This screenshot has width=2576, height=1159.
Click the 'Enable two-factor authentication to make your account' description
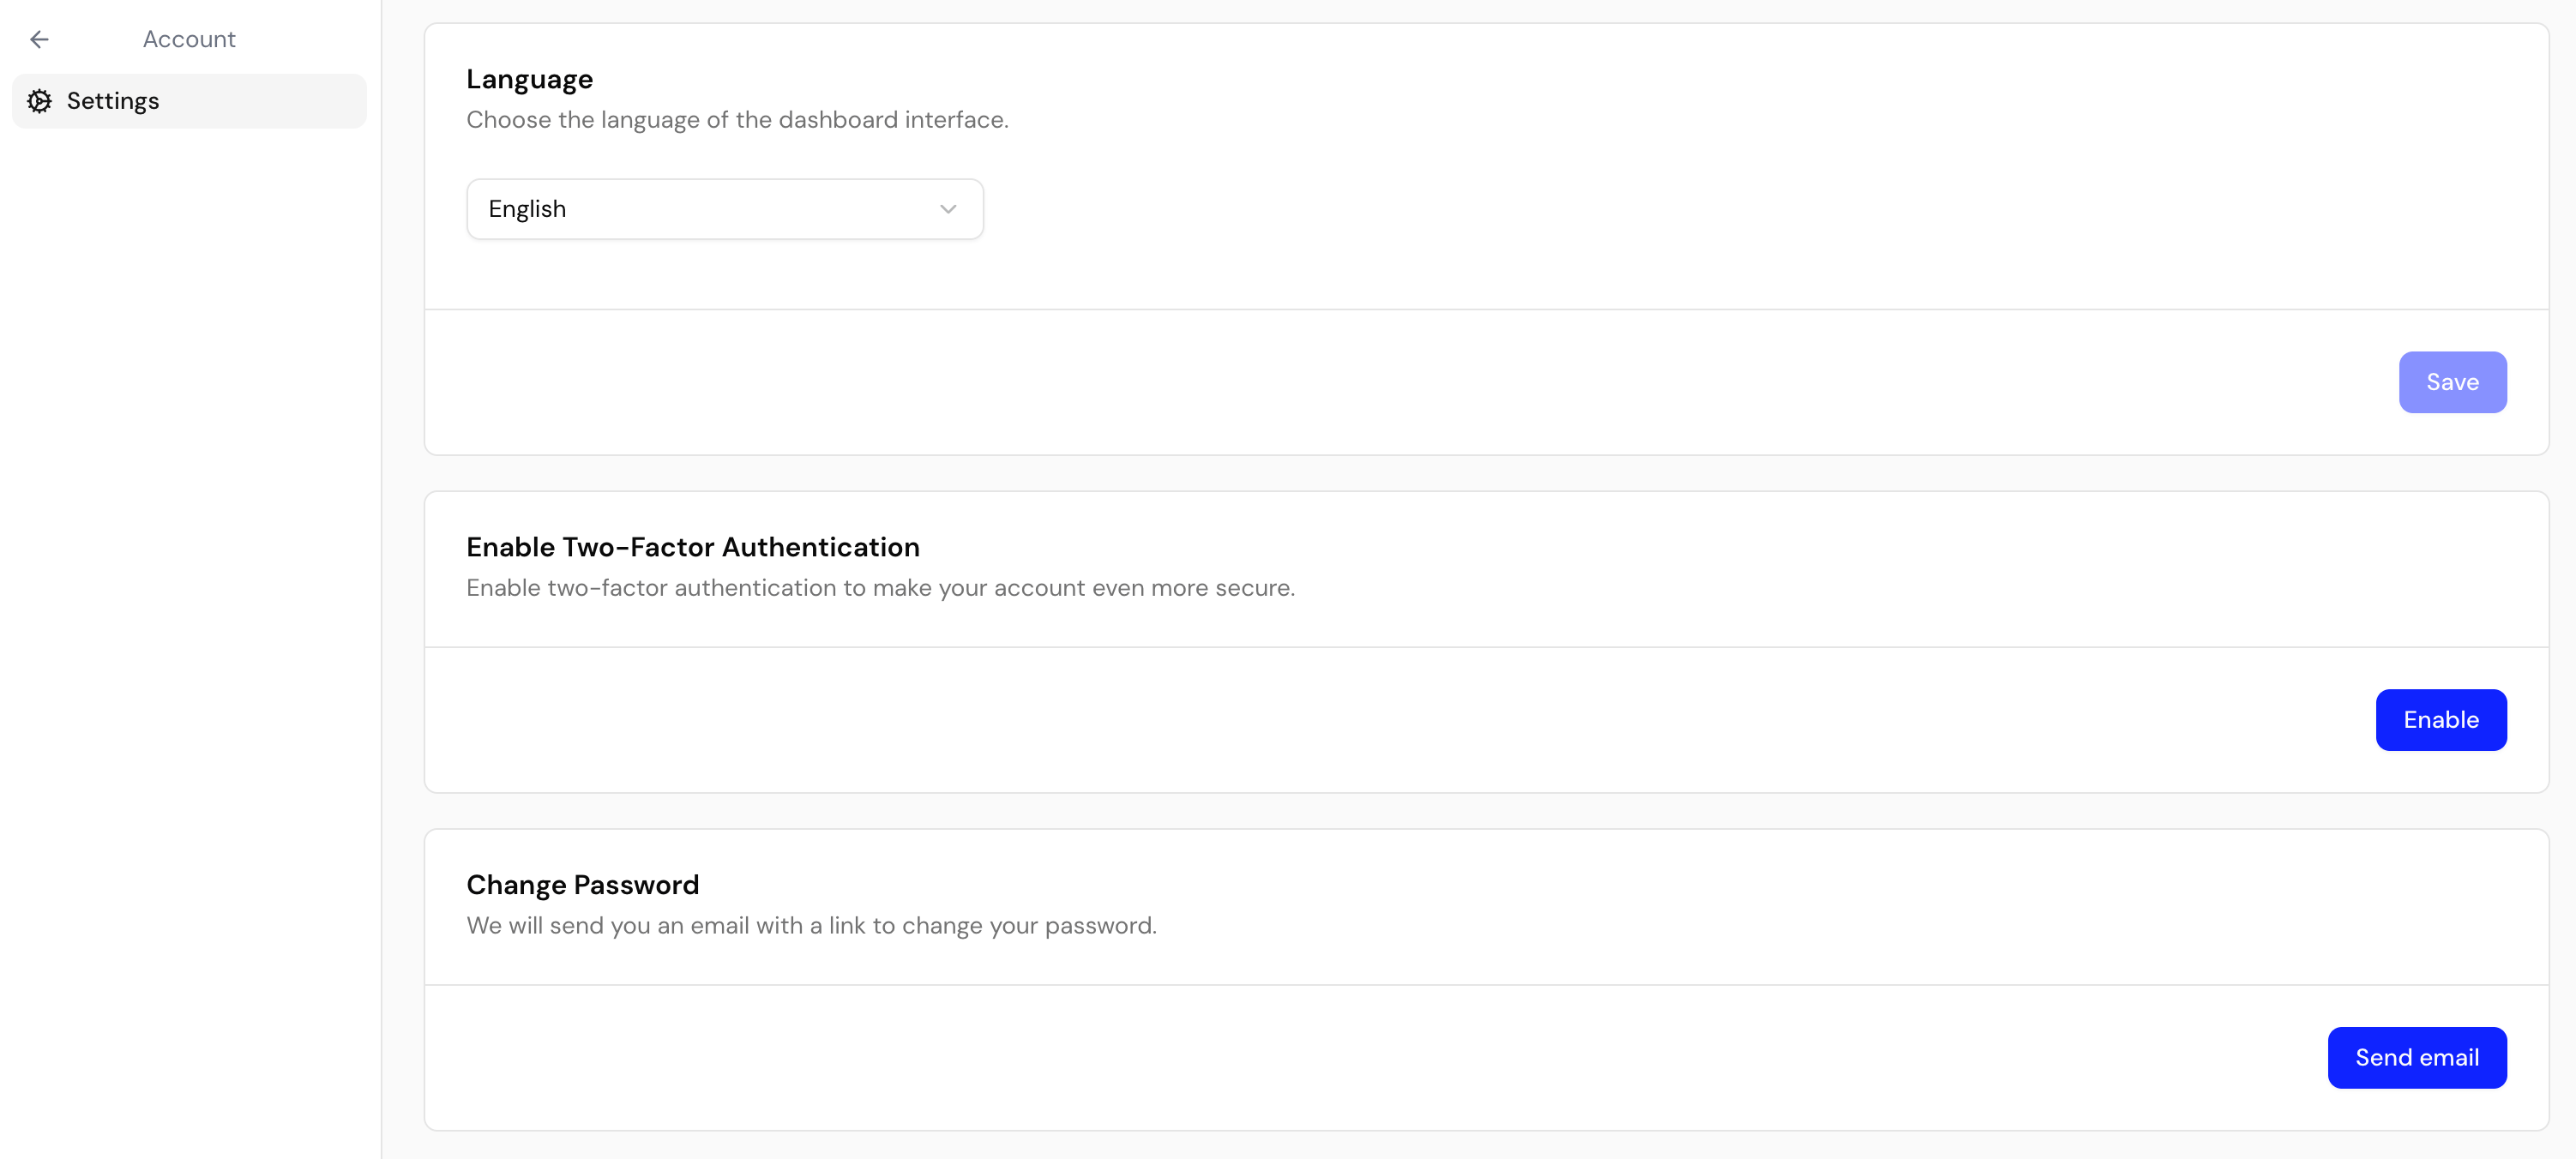(880, 588)
